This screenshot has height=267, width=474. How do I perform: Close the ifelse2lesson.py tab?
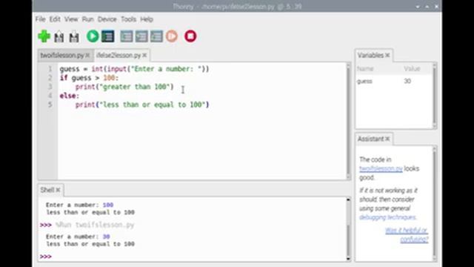(x=144, y=56)
